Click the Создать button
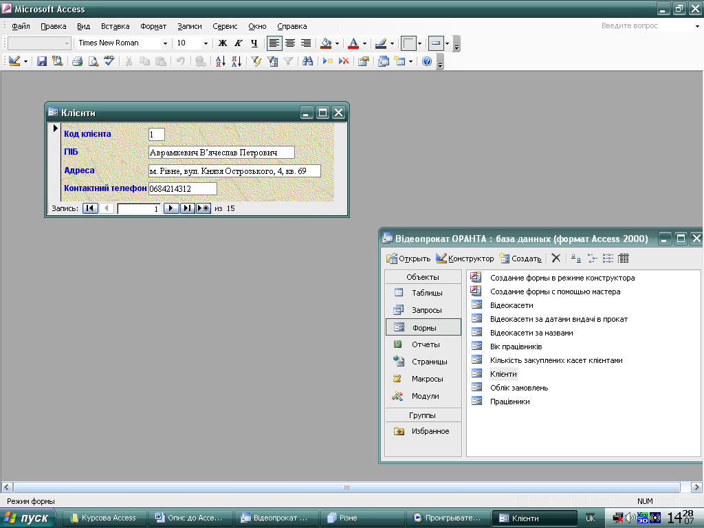 [x=521, y=258]
